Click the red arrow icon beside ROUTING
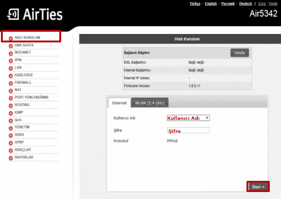Viewport: 281px width, 199px height. pos(11,106)
